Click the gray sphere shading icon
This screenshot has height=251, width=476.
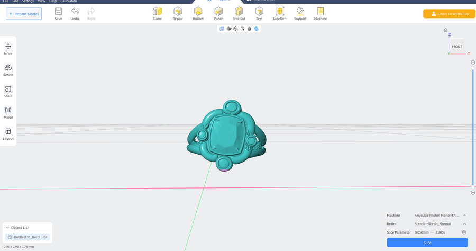pos(249,29)
